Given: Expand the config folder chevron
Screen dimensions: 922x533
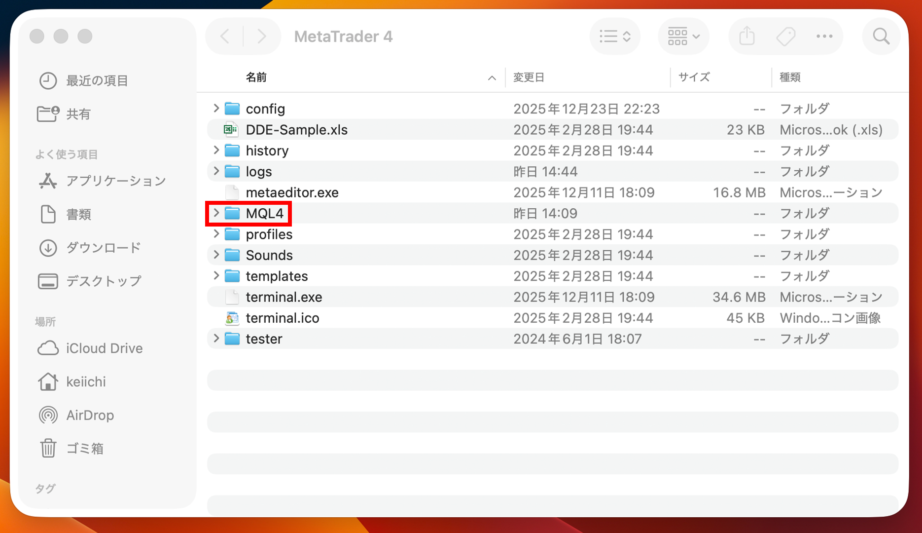Looking at the screenshot, I should point(216,108).
